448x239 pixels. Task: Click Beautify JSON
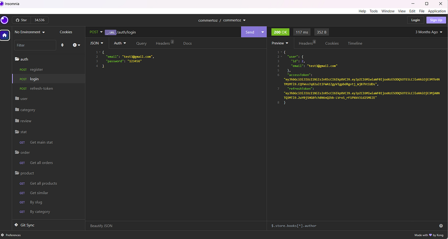pos(101,226)
